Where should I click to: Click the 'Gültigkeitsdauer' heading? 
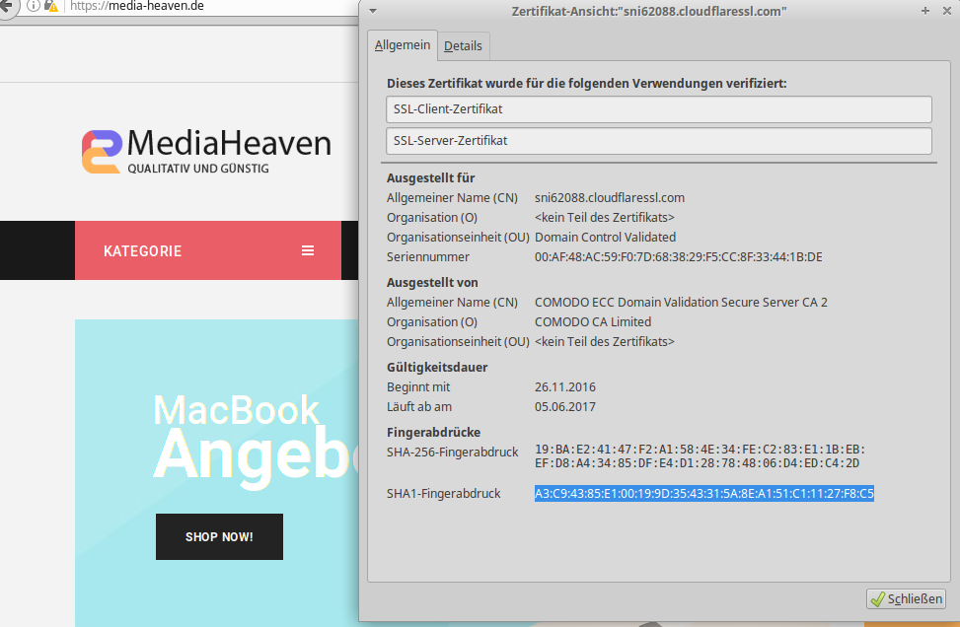tap(437, 368)
